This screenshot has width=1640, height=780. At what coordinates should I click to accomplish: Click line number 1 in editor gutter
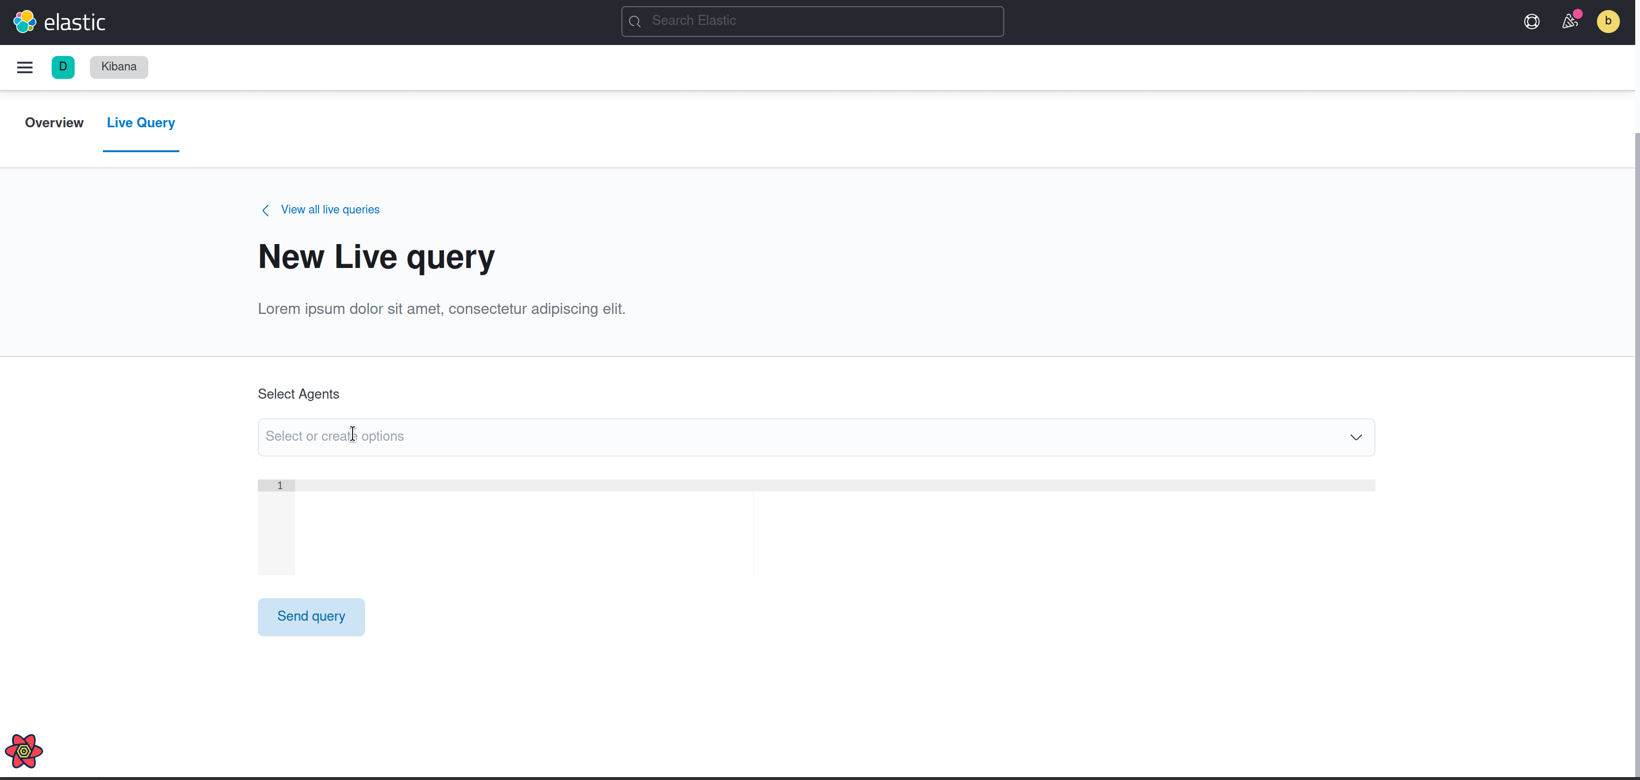279,485
